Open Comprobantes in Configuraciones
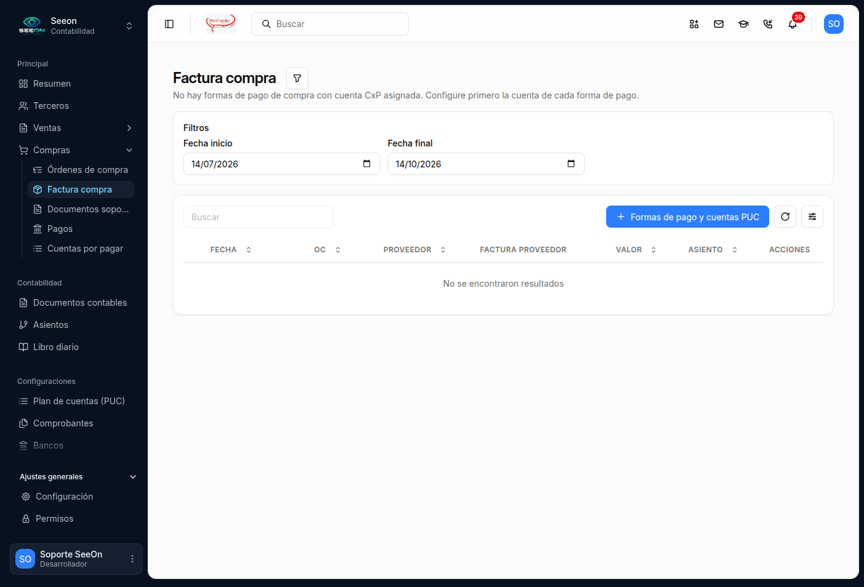 point(76,423)
